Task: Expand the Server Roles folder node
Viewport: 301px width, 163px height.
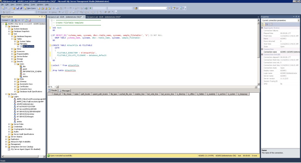Action: point(9,124)
